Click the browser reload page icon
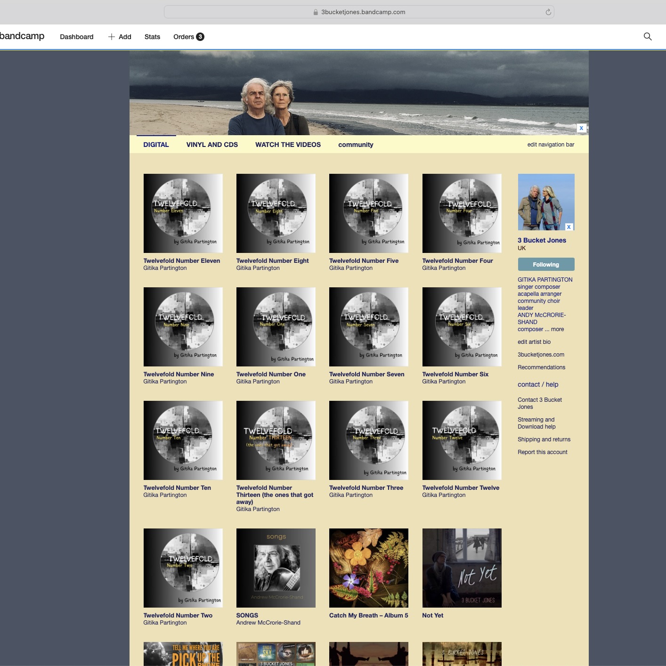The image size is (666, 666). tap(548, 12)
